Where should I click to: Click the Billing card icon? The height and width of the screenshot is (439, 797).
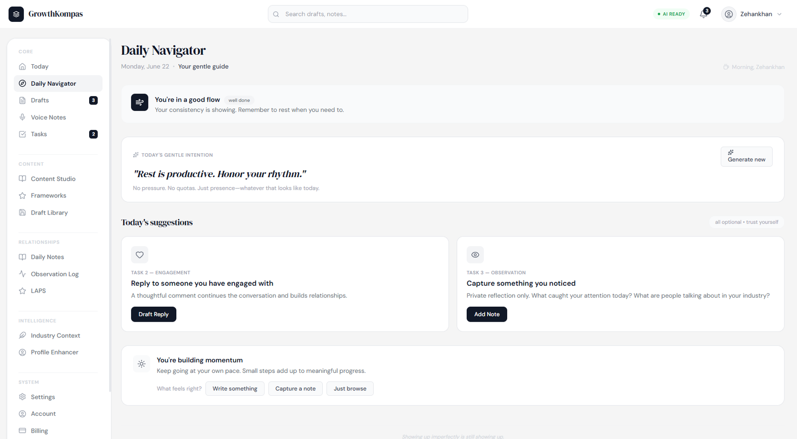[22, 431]
